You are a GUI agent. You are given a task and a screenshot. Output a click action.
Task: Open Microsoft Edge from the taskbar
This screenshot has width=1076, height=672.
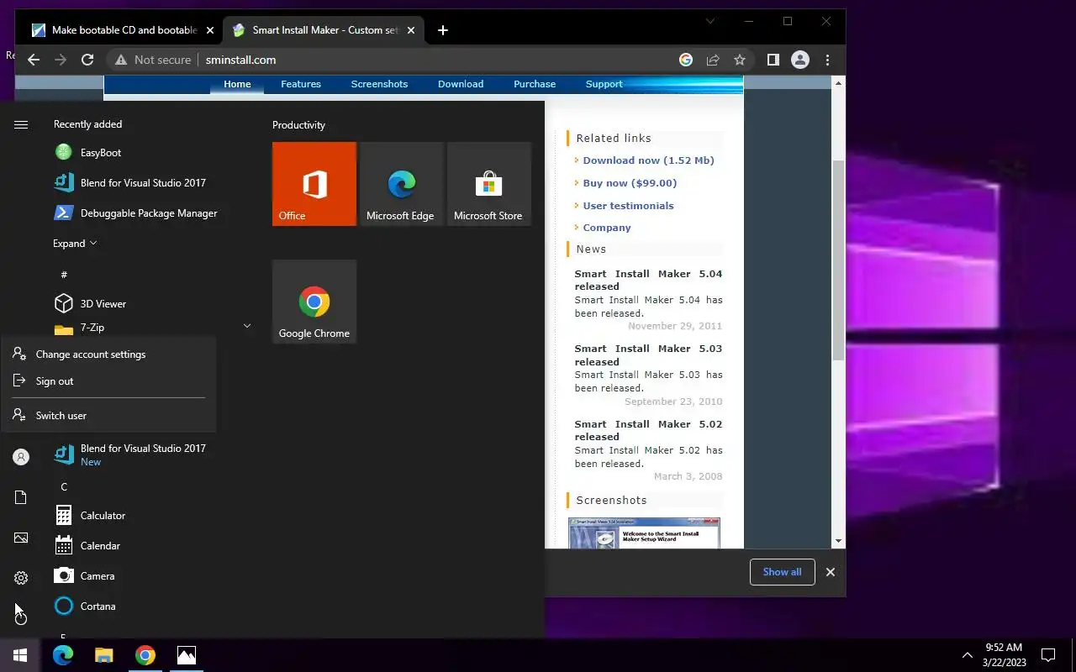click(63, 655)
